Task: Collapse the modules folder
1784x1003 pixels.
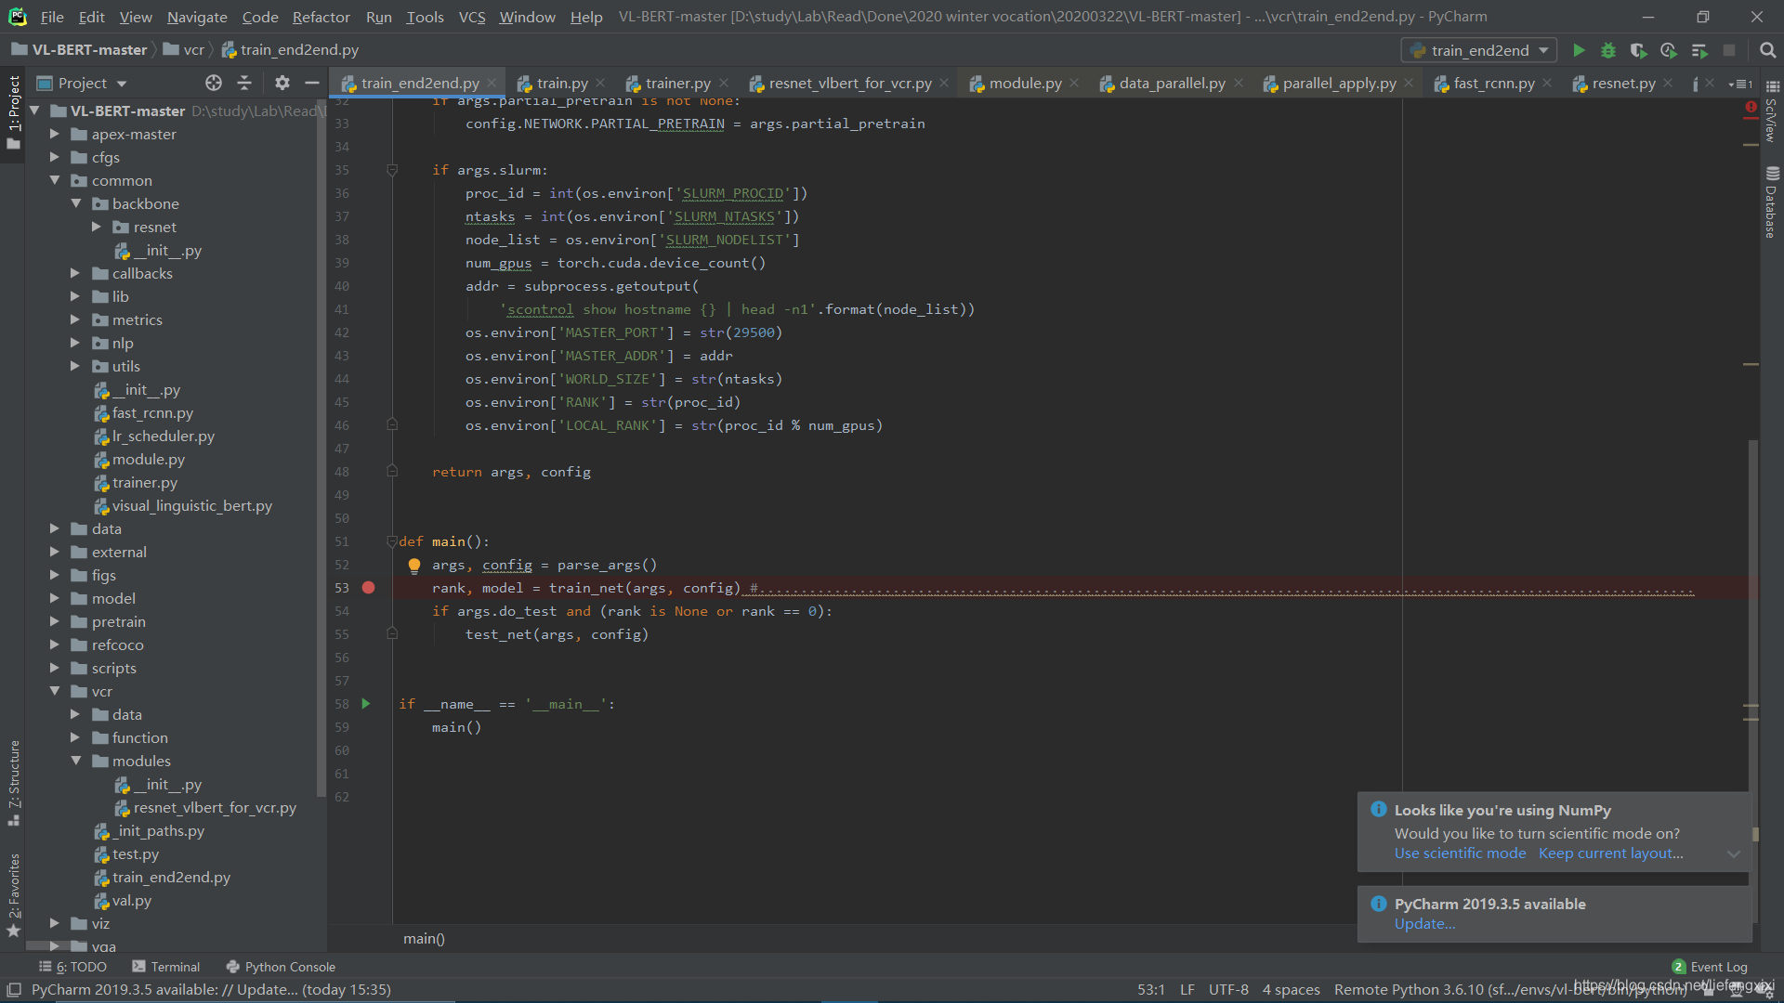Action: coord(76,761)
